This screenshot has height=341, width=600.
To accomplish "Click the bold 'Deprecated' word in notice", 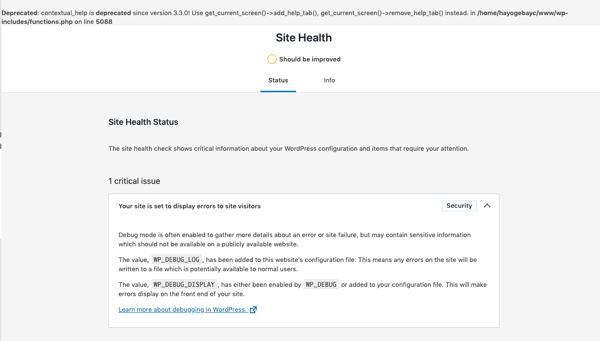I will pos(20,13).
